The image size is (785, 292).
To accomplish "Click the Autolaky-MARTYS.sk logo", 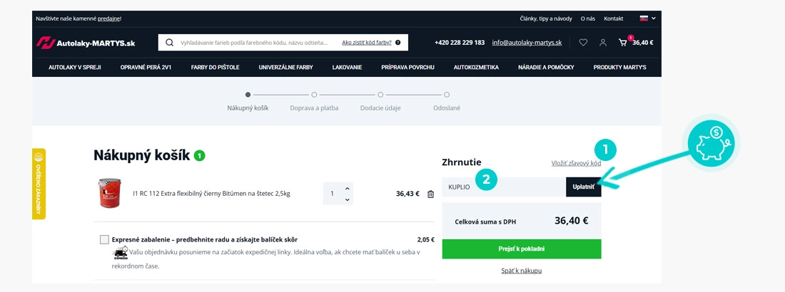I will 86,43.
